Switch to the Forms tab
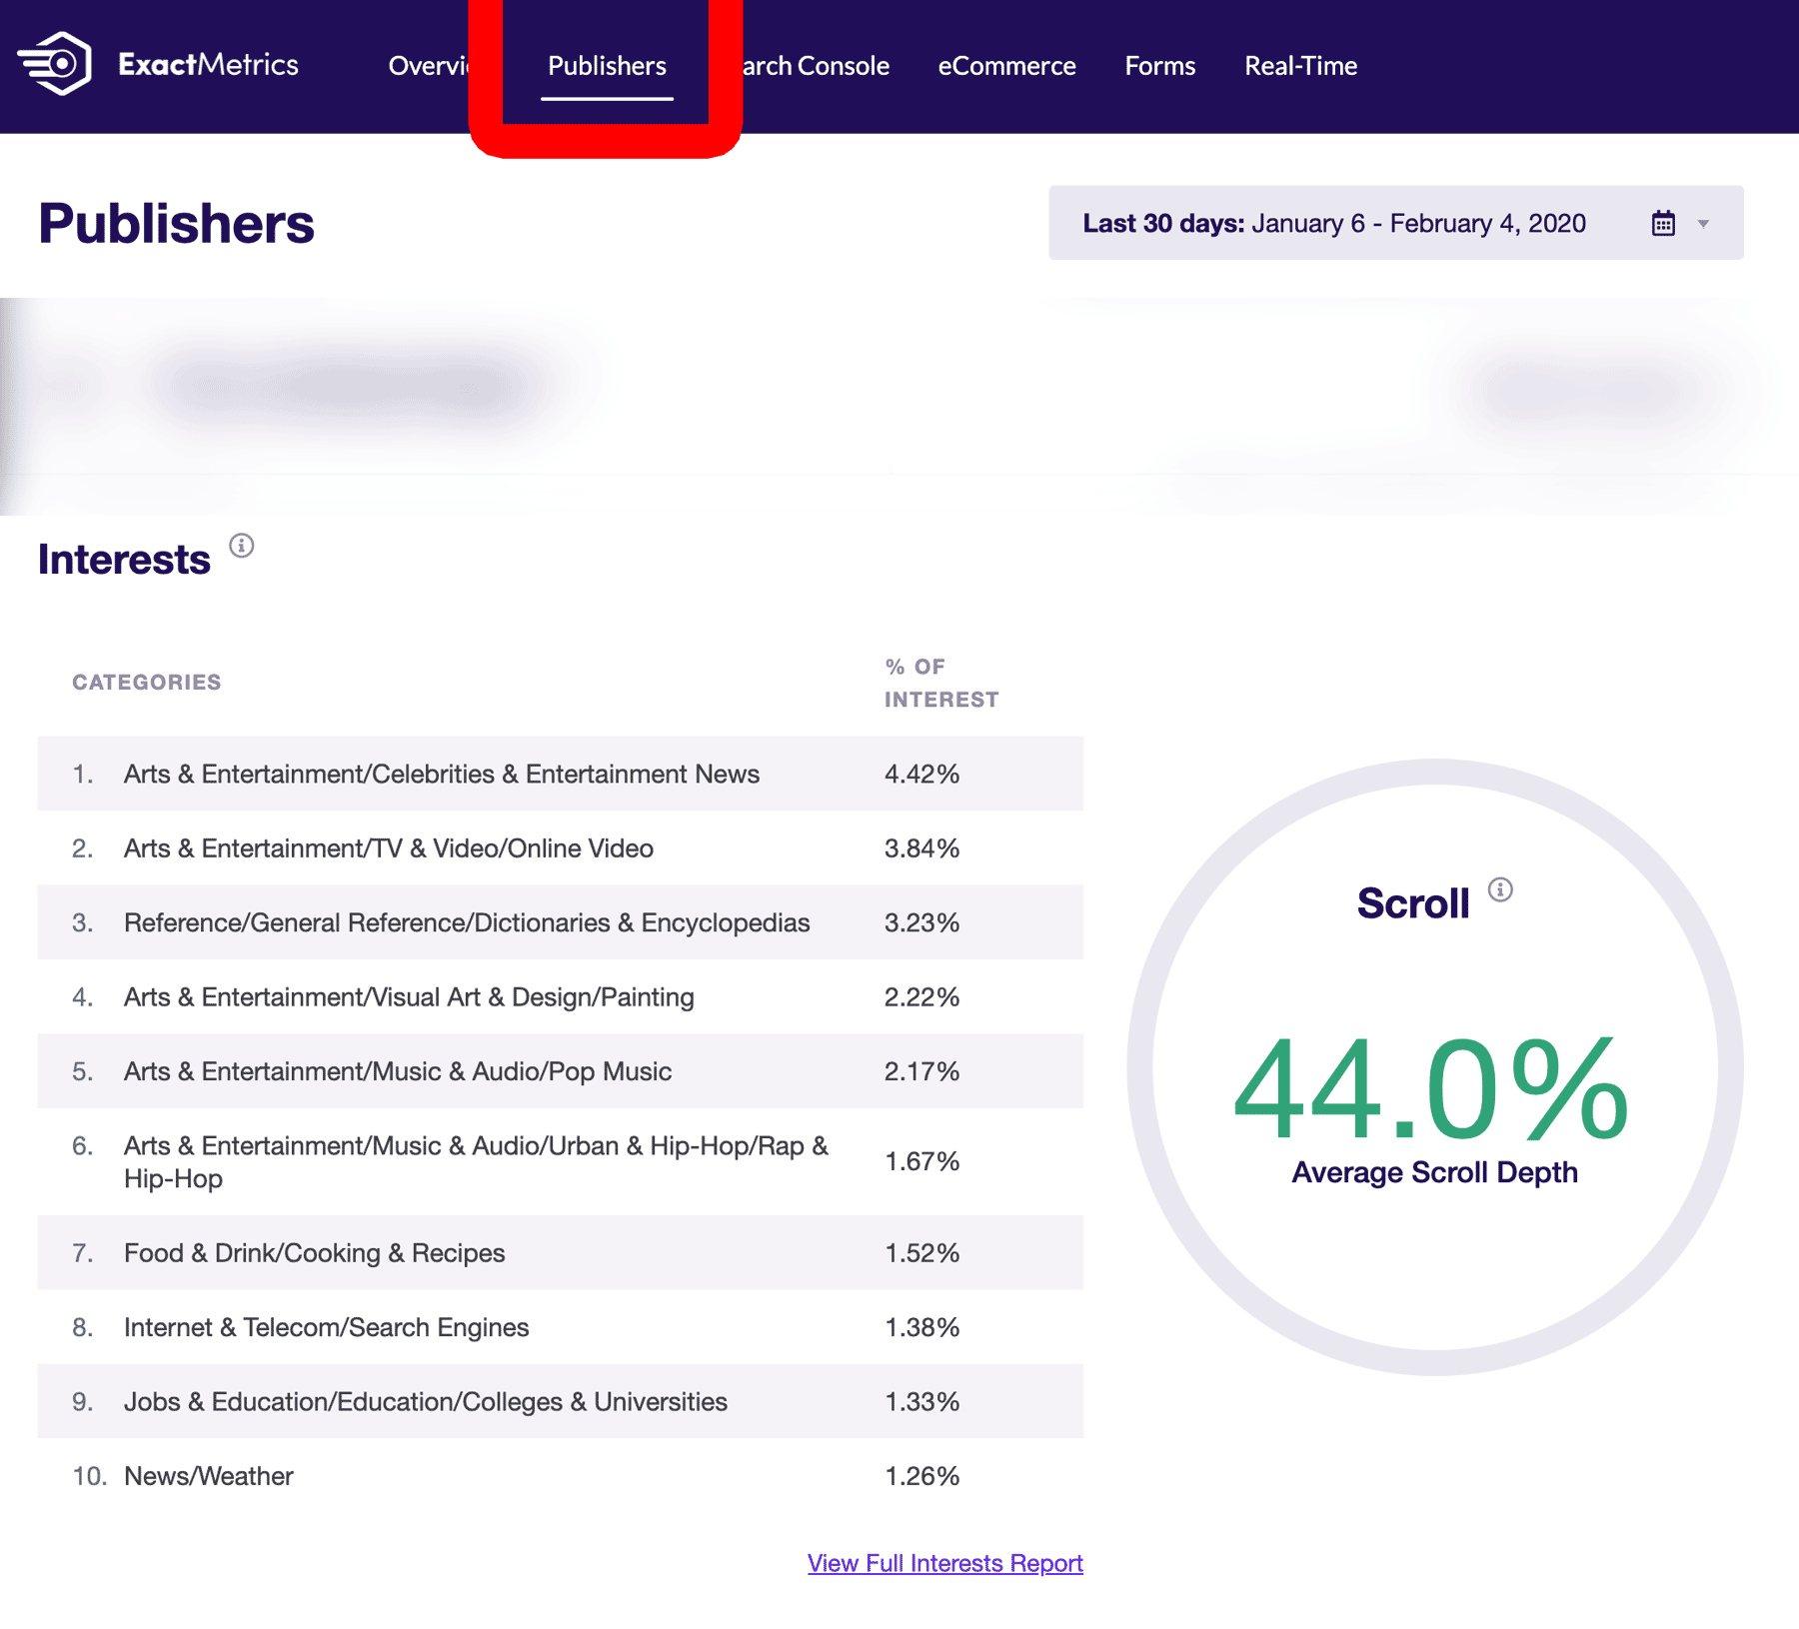Viewport: 1799px width, 1629px height. pyautogui.click(x=1159, y=66)
